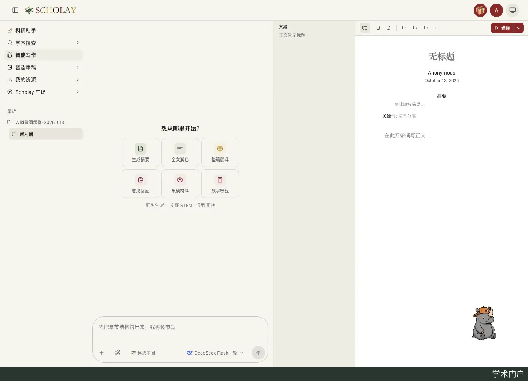The height and width of the screenshot is (381, 528).
Task: Edit the 无标题 document title
Action: click(x=441, y=57)
